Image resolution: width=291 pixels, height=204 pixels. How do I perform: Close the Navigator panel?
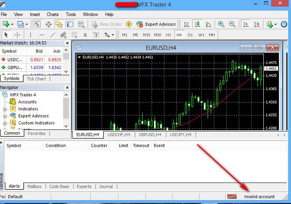tap(67, 87)
